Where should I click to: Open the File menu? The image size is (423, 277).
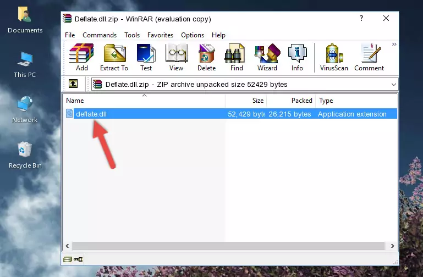70,35
